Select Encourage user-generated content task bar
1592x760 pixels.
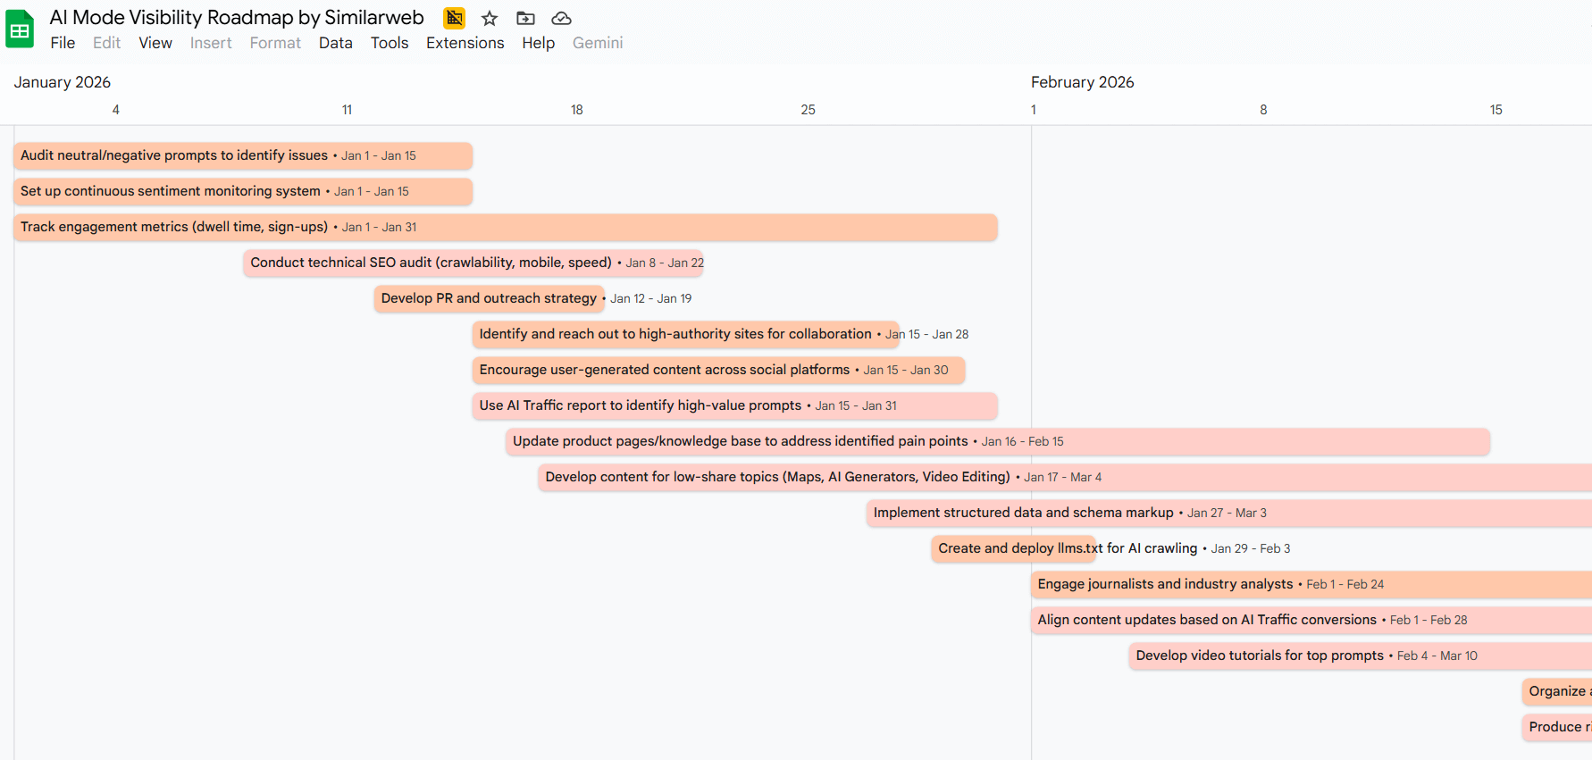click(x=718, y=370)
